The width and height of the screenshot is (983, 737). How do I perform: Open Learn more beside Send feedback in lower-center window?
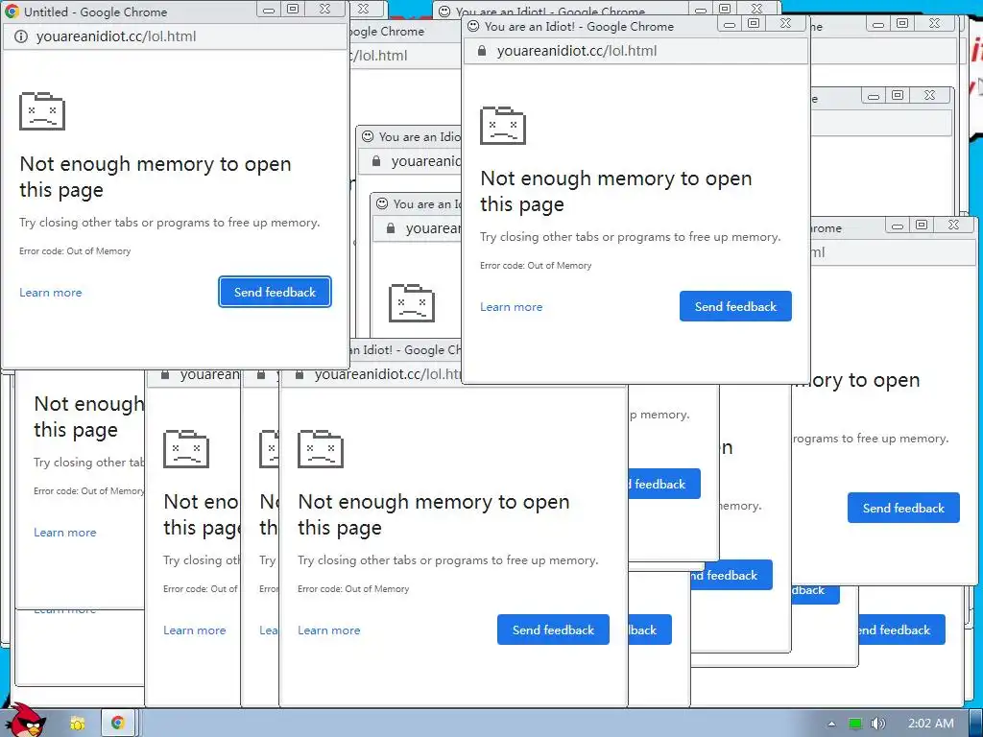pos(328,630)
